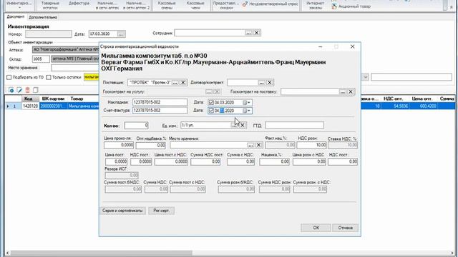The height and width of the screenshot is (257, 458).
Task: Expand the grid row 1 indicator arrow
Action: (x=8, y=106)
